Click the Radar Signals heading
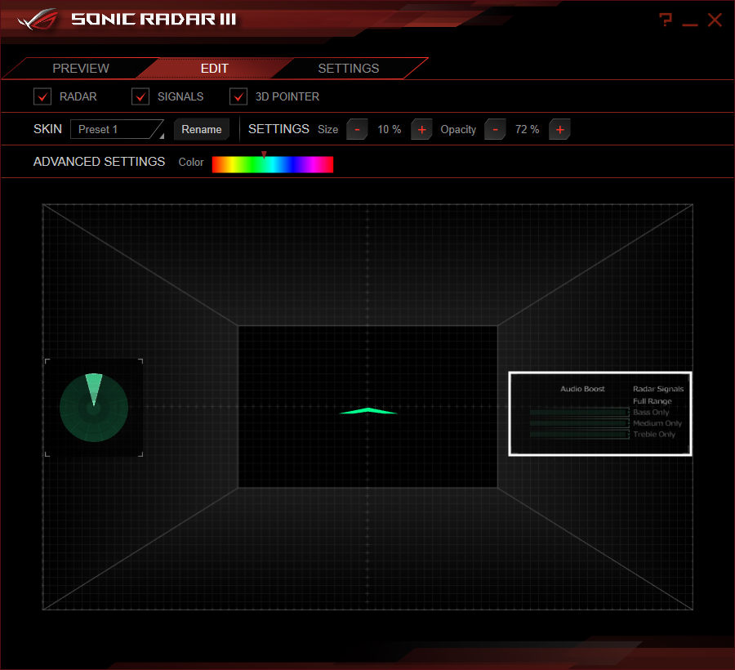The width and height of the screenshot is (735, 670). 658,389
